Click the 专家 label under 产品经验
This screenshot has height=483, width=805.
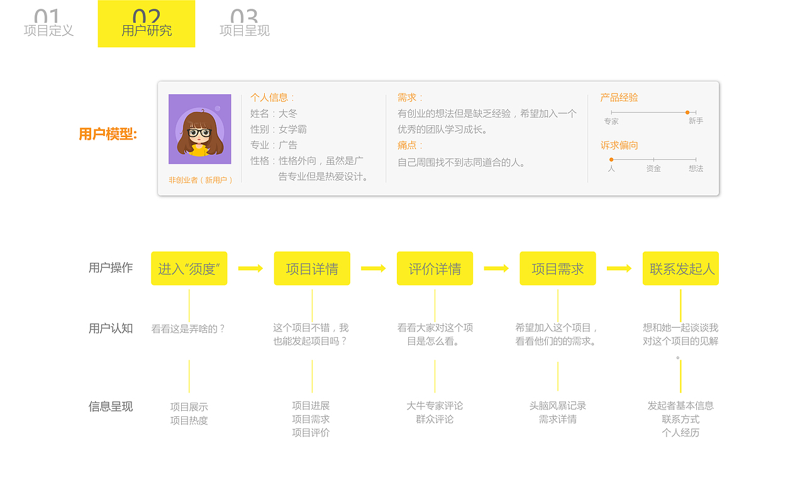pos(611,121)
